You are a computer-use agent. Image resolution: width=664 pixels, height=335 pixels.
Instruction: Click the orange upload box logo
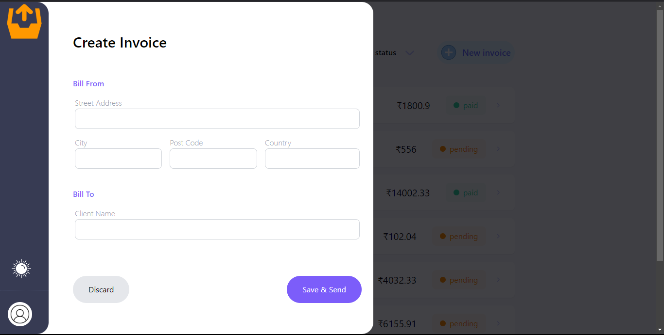24,21
